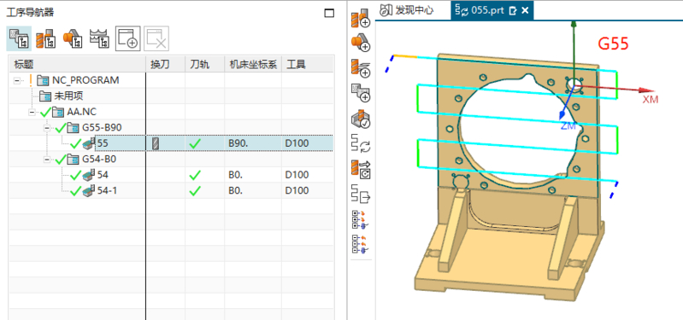683x320 pixels.
Task: Click the red G55 annotation text
Action: 613,44
